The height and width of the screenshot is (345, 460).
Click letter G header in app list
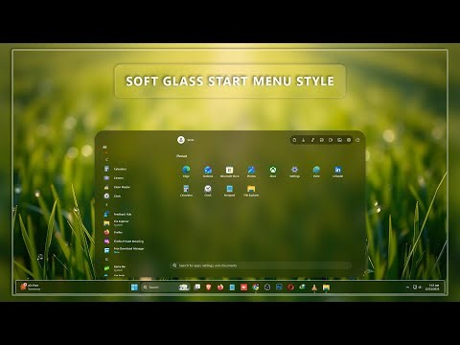(106, 260)
